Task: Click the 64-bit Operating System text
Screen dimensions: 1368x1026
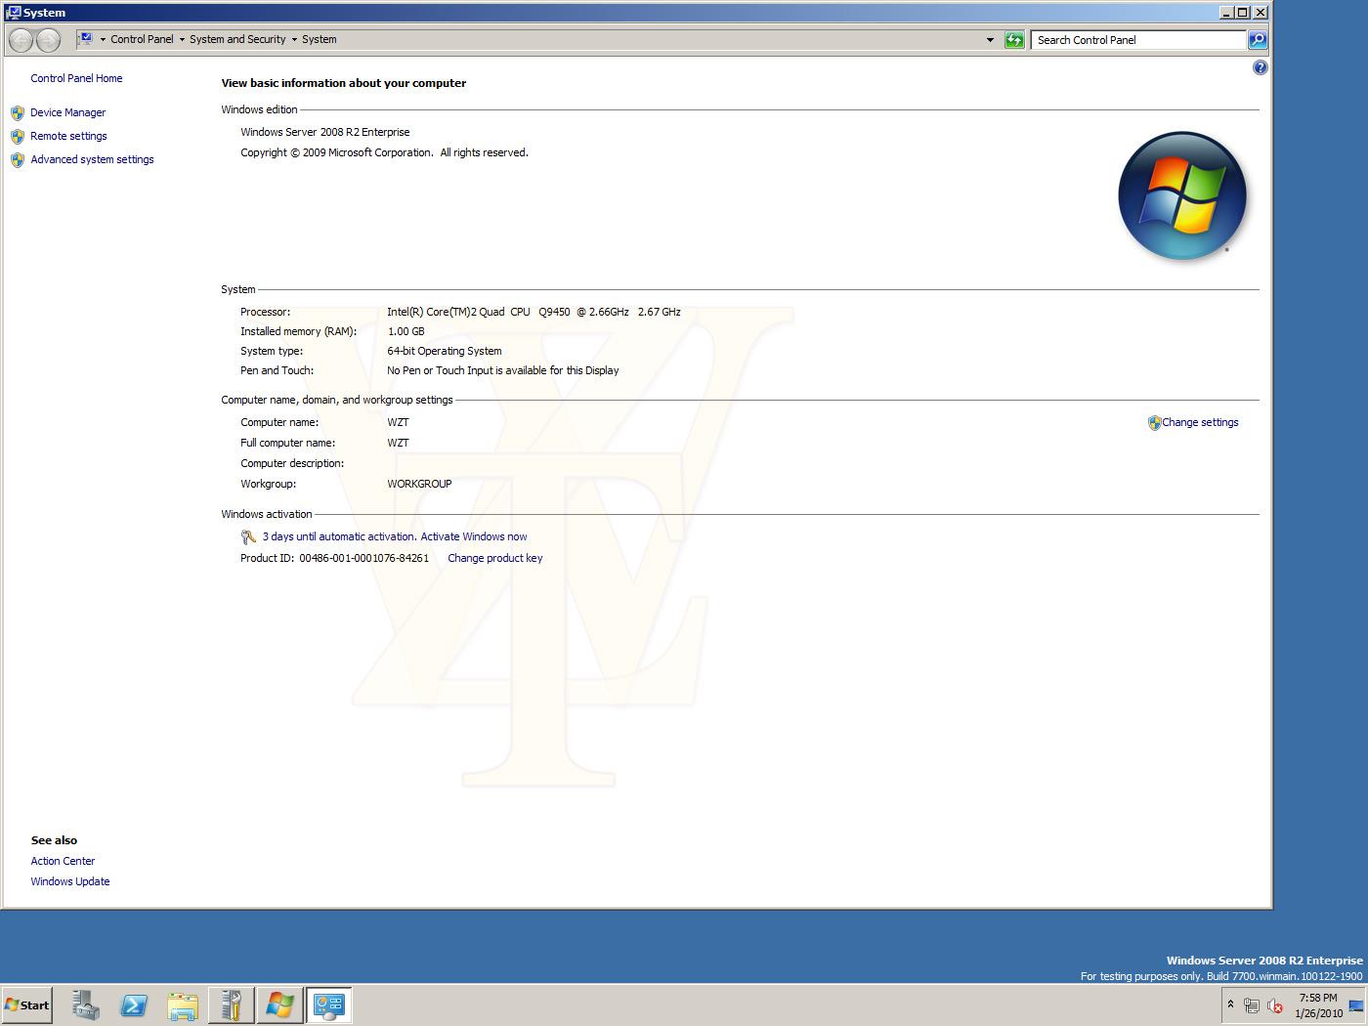Action: (x=445, y=351)
